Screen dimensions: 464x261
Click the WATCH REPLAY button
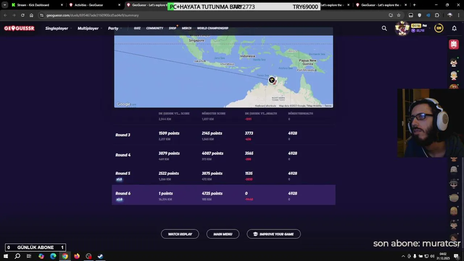coord(180,234)
